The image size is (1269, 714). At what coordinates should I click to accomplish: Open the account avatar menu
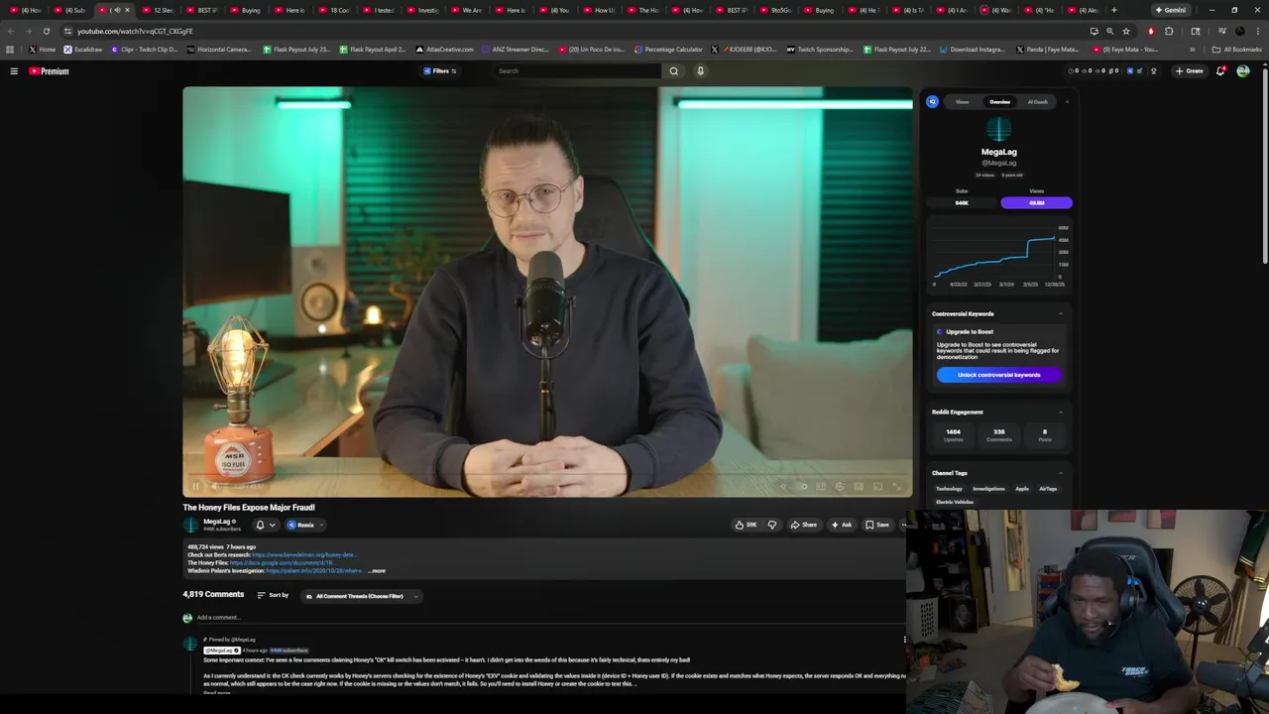[1243, 71]
